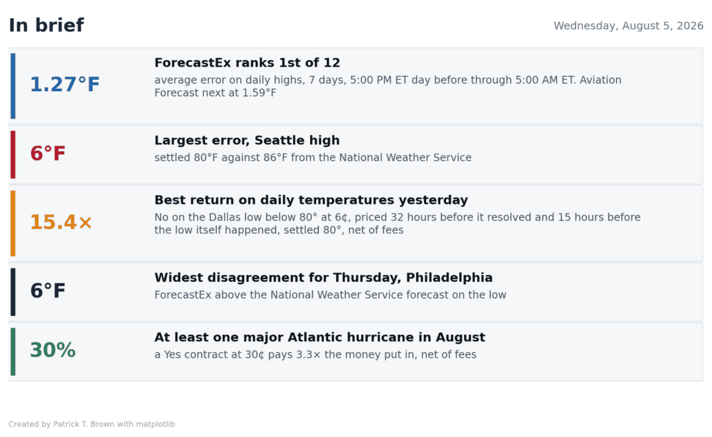Click the Dallas low description text
This screenshot has width=712, height=437.
point(397,223)
